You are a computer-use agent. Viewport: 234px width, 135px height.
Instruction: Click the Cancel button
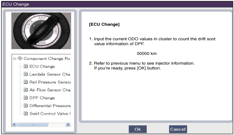coord(178,129)
